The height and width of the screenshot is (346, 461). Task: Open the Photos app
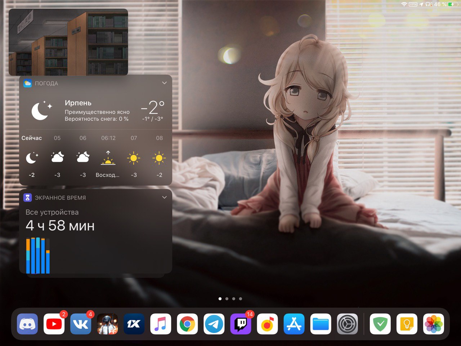(434, 324)
